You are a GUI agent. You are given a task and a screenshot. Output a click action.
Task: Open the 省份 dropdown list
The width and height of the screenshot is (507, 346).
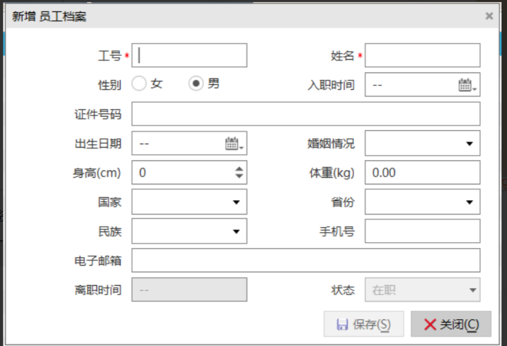coord(469,202)
